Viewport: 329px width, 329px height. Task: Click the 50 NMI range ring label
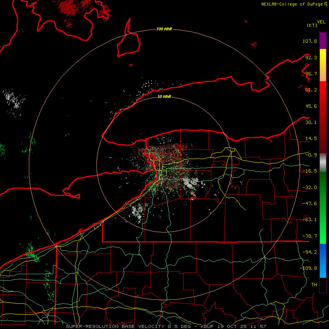pos(164,97)
